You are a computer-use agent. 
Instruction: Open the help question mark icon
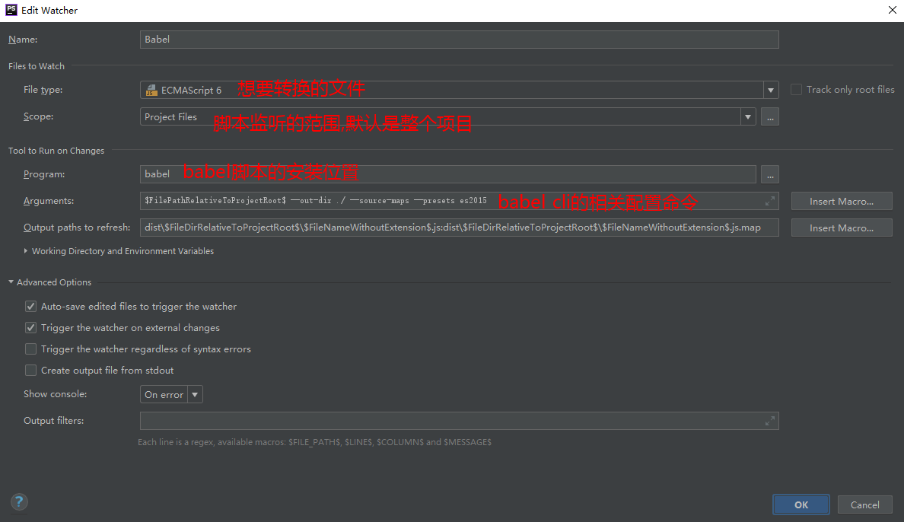click(x=18, y=501)
